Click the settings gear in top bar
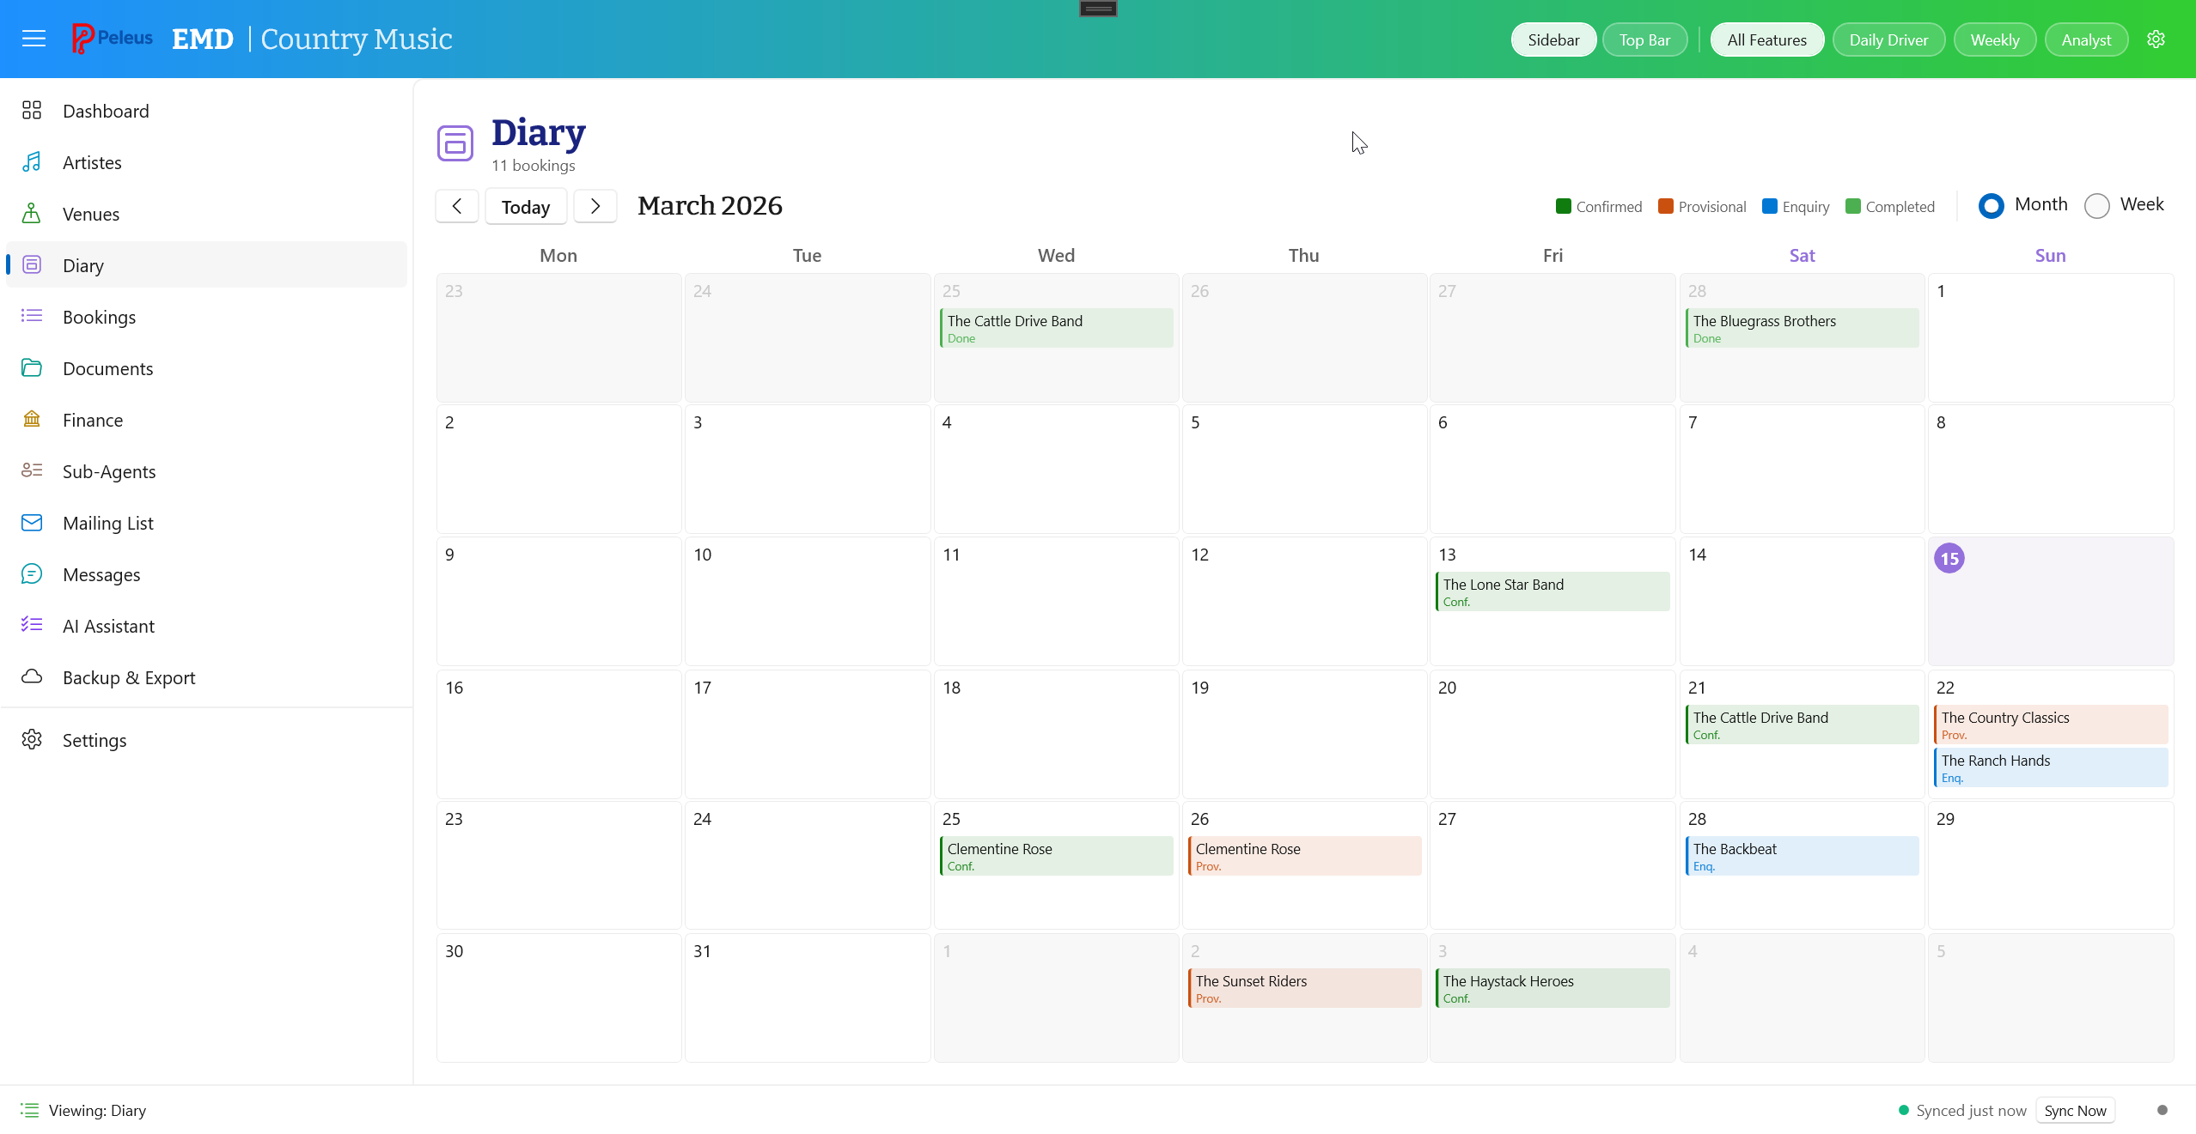The width and height of the screenshot is (2196, 1134). tap(2157, 39)
